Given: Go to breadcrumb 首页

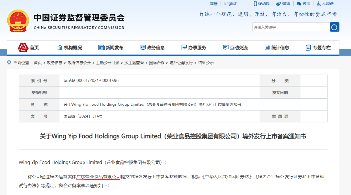Looking at the screenshot, I should [x=38, y=63].
